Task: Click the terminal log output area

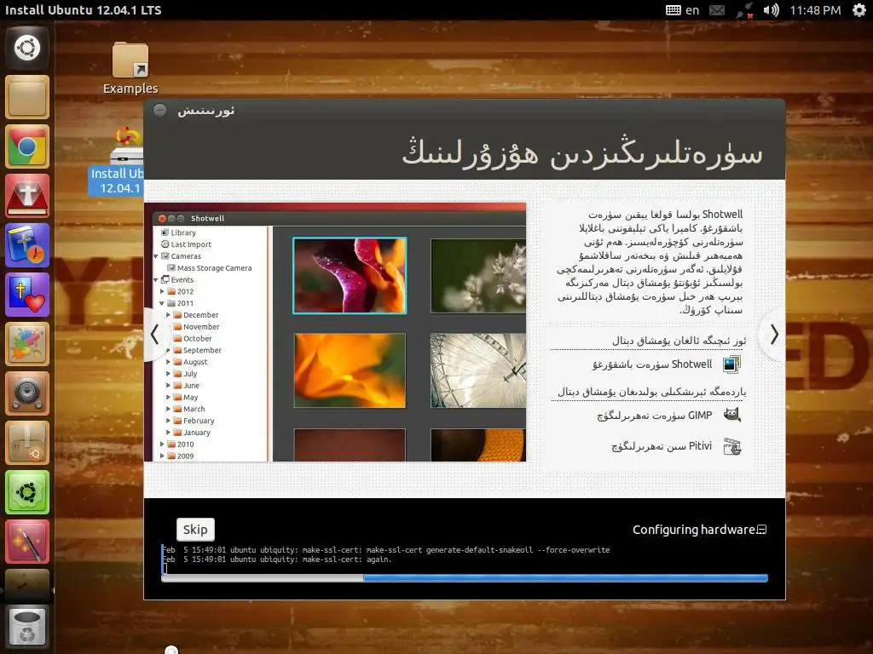Action: (x=465, y=559)
